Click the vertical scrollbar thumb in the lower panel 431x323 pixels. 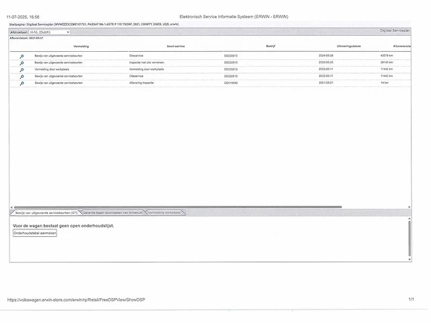pyautogui.click(x=409, y=238)
